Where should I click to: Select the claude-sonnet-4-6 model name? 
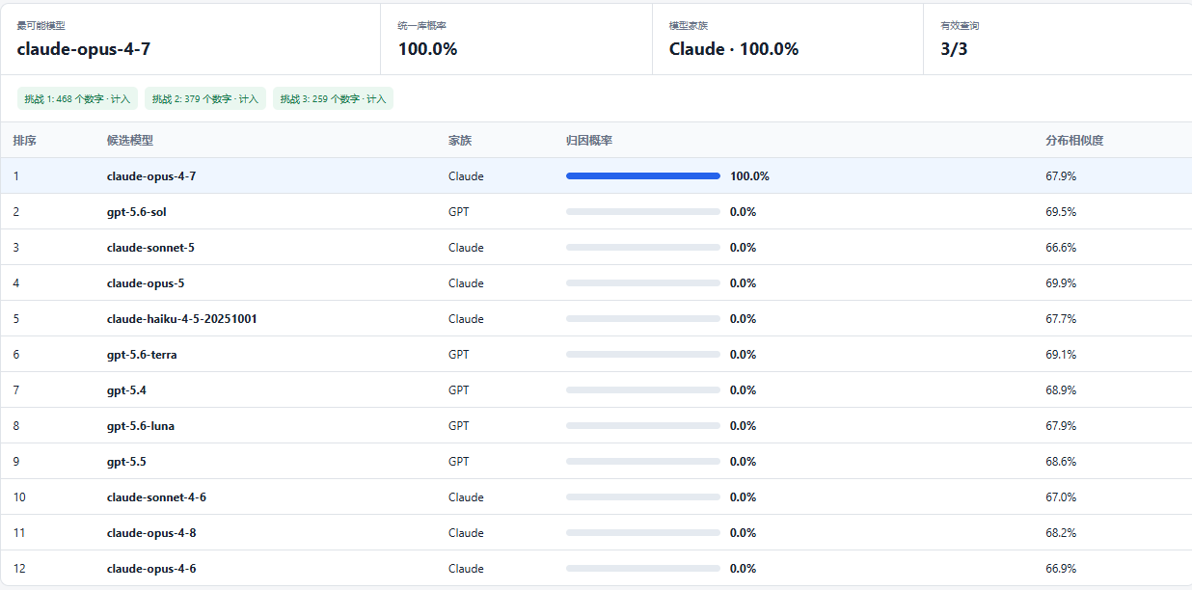coord(156,497)
